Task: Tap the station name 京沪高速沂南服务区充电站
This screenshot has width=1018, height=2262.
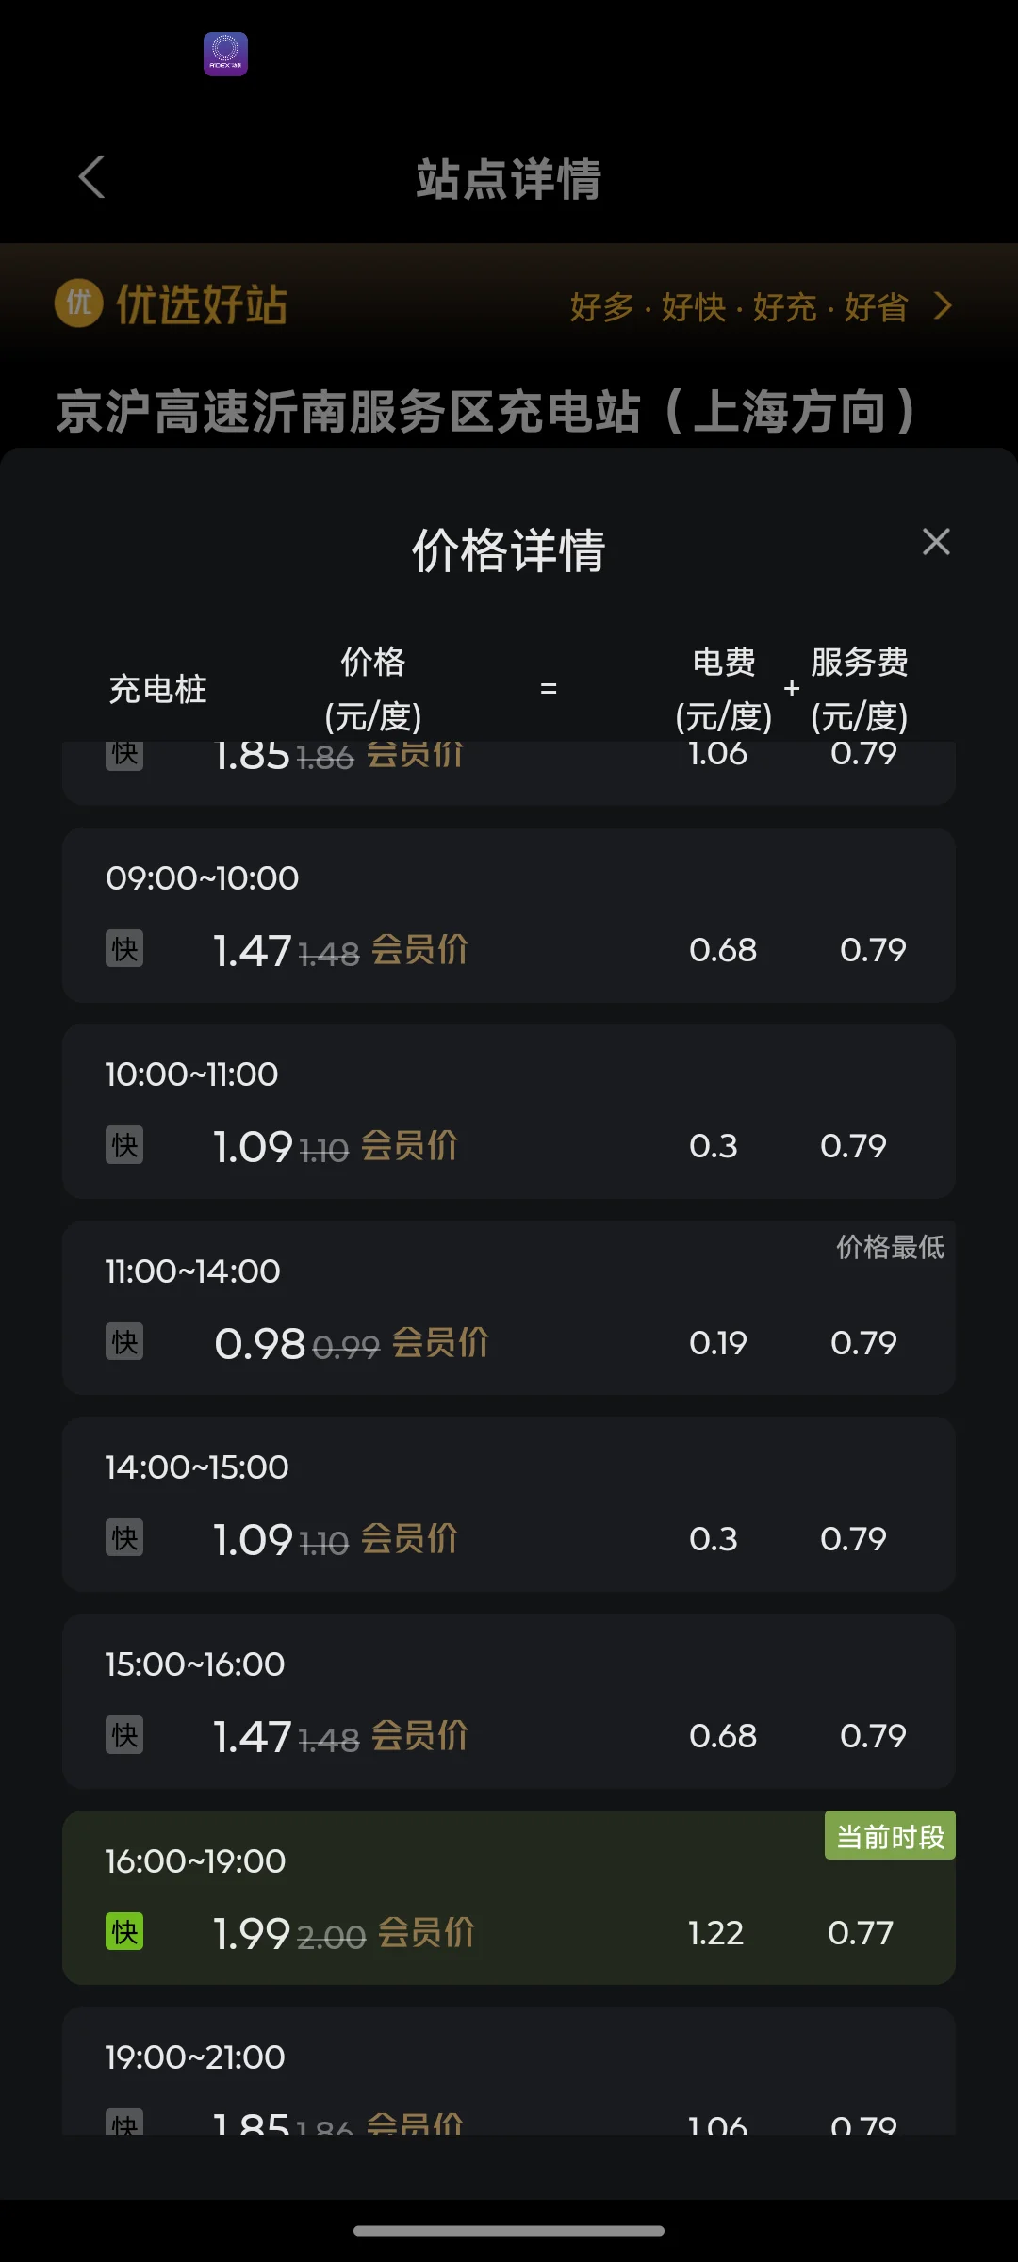Action: pos(485,412)
